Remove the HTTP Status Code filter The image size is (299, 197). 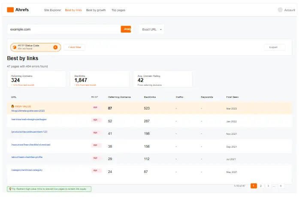(x=55, y=47)
